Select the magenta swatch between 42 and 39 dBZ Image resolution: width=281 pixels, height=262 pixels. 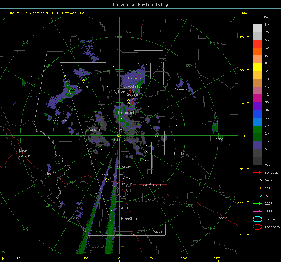[257, 98]
